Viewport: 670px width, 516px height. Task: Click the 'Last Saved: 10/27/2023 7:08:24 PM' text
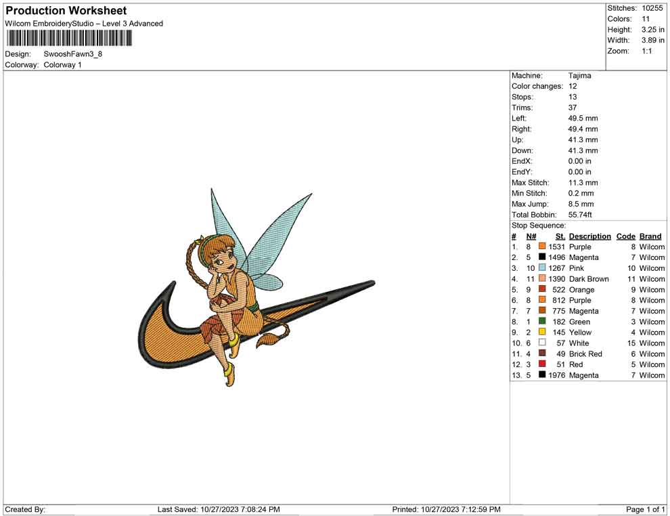pos(219,509)
